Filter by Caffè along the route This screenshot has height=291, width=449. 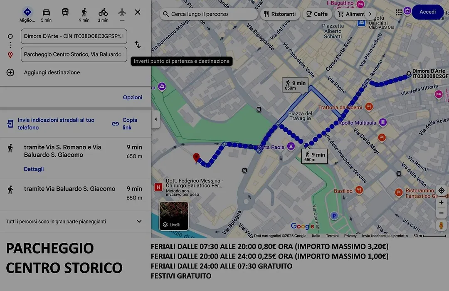pos(317,14)
